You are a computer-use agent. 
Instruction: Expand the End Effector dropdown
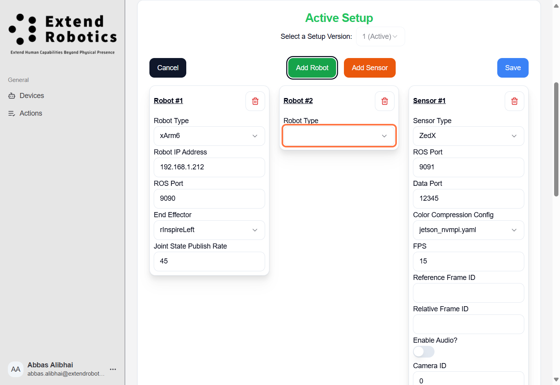tap(209, 230)
